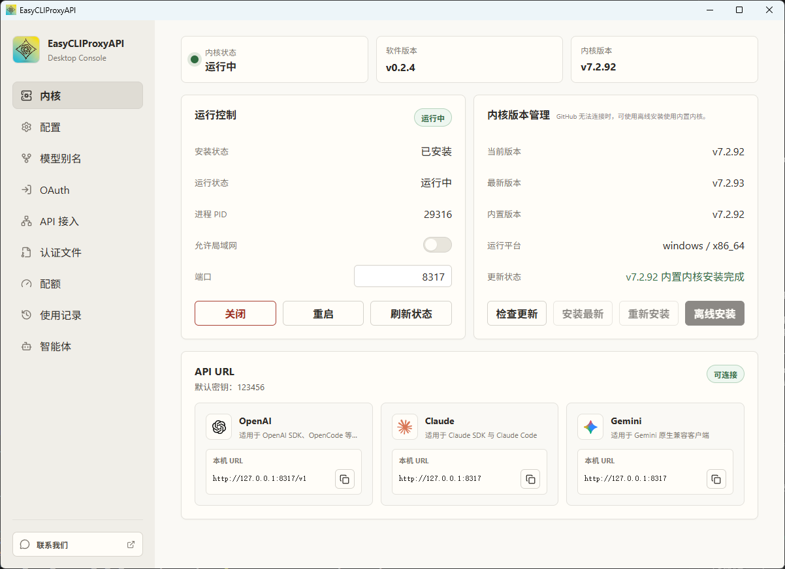Viewport: 785px width, 569px height.
Task: Click the 智能体 robot icon
Action: pyautogui.click(x=26, y=346)
